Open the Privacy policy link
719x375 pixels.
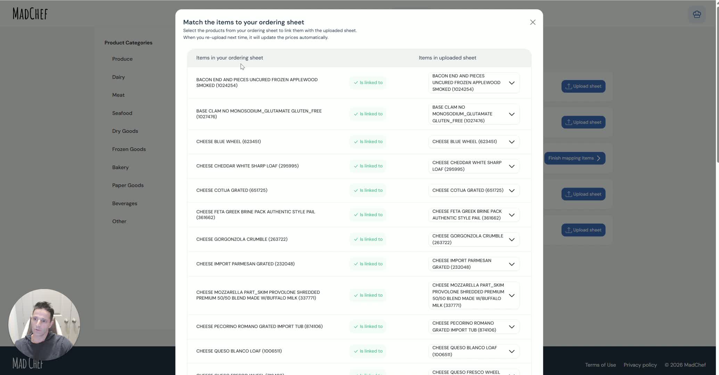[x=640, y=365]
